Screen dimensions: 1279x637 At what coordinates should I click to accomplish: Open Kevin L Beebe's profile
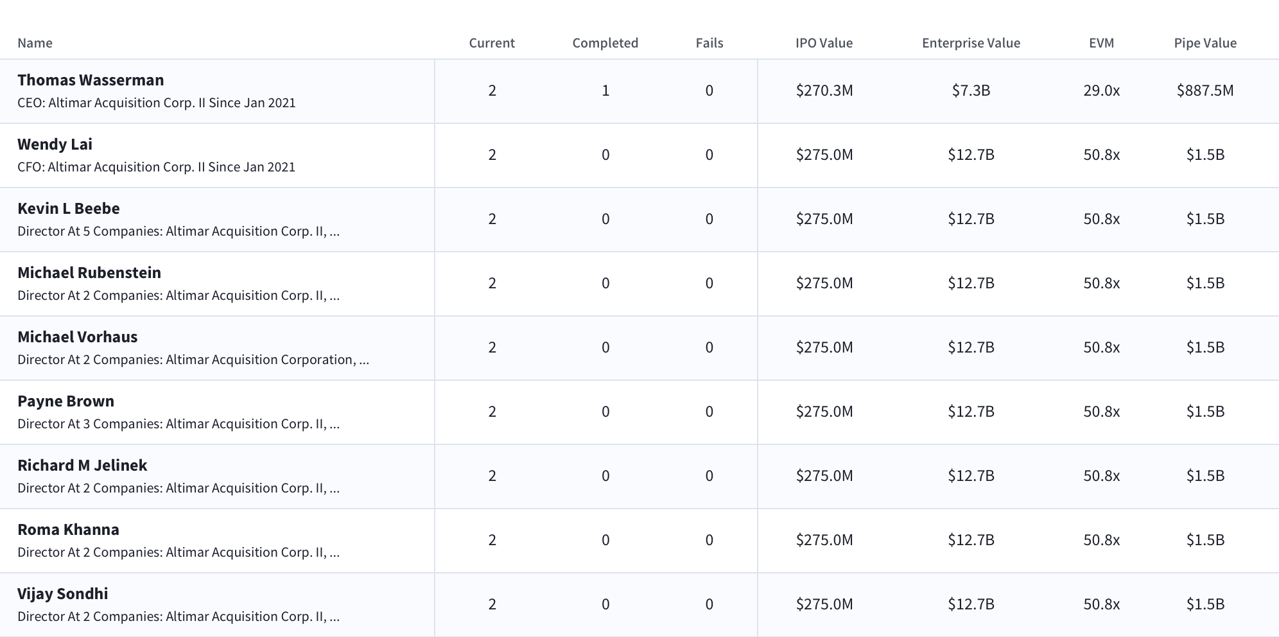coord(69,209)
